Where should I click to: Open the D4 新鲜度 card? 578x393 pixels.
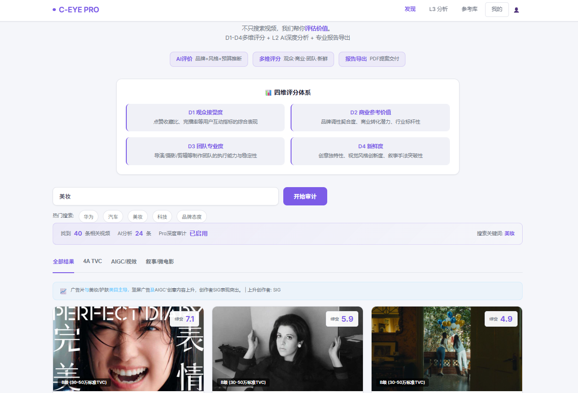370,151
